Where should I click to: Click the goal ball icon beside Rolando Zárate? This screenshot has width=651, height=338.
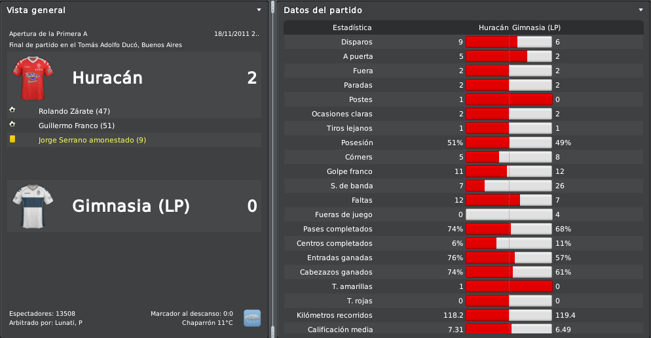[x=12, y=110]
